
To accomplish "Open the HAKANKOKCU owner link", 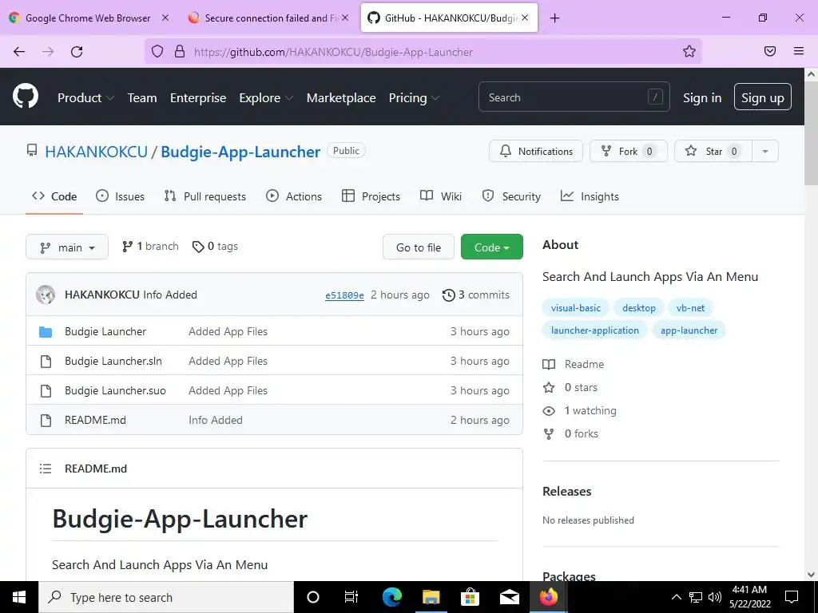I will (x=97, y=152).
